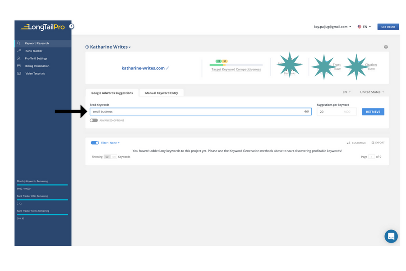Open katharine-writes.com link
406x271 pixels.
(x=143, y=68)
